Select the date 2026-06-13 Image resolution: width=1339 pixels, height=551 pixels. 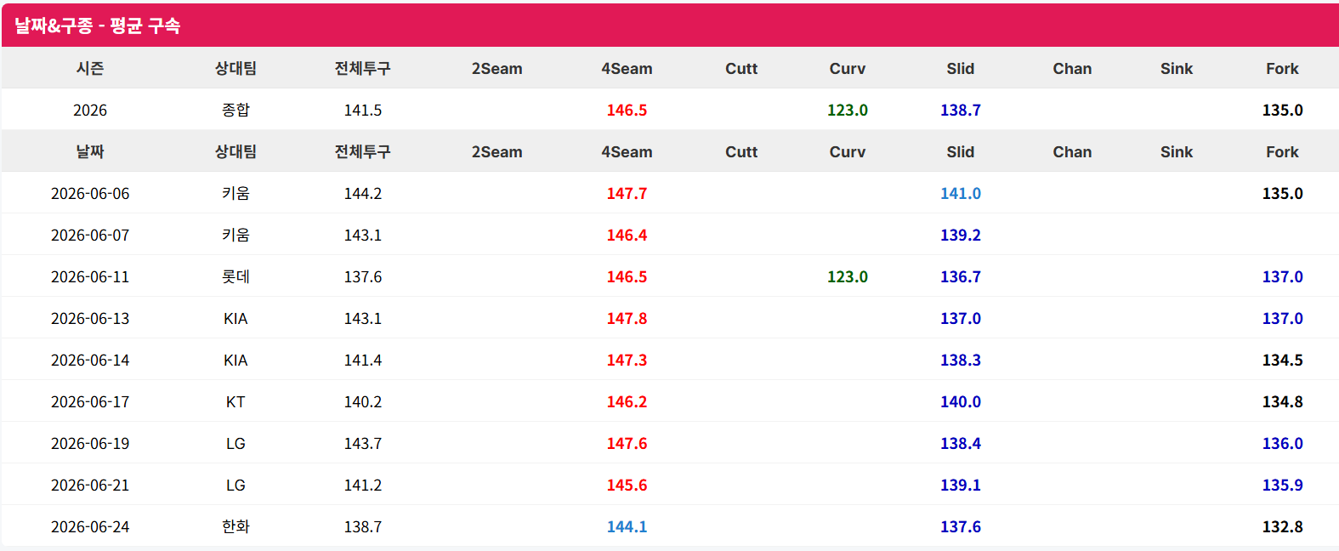(90, 319)
